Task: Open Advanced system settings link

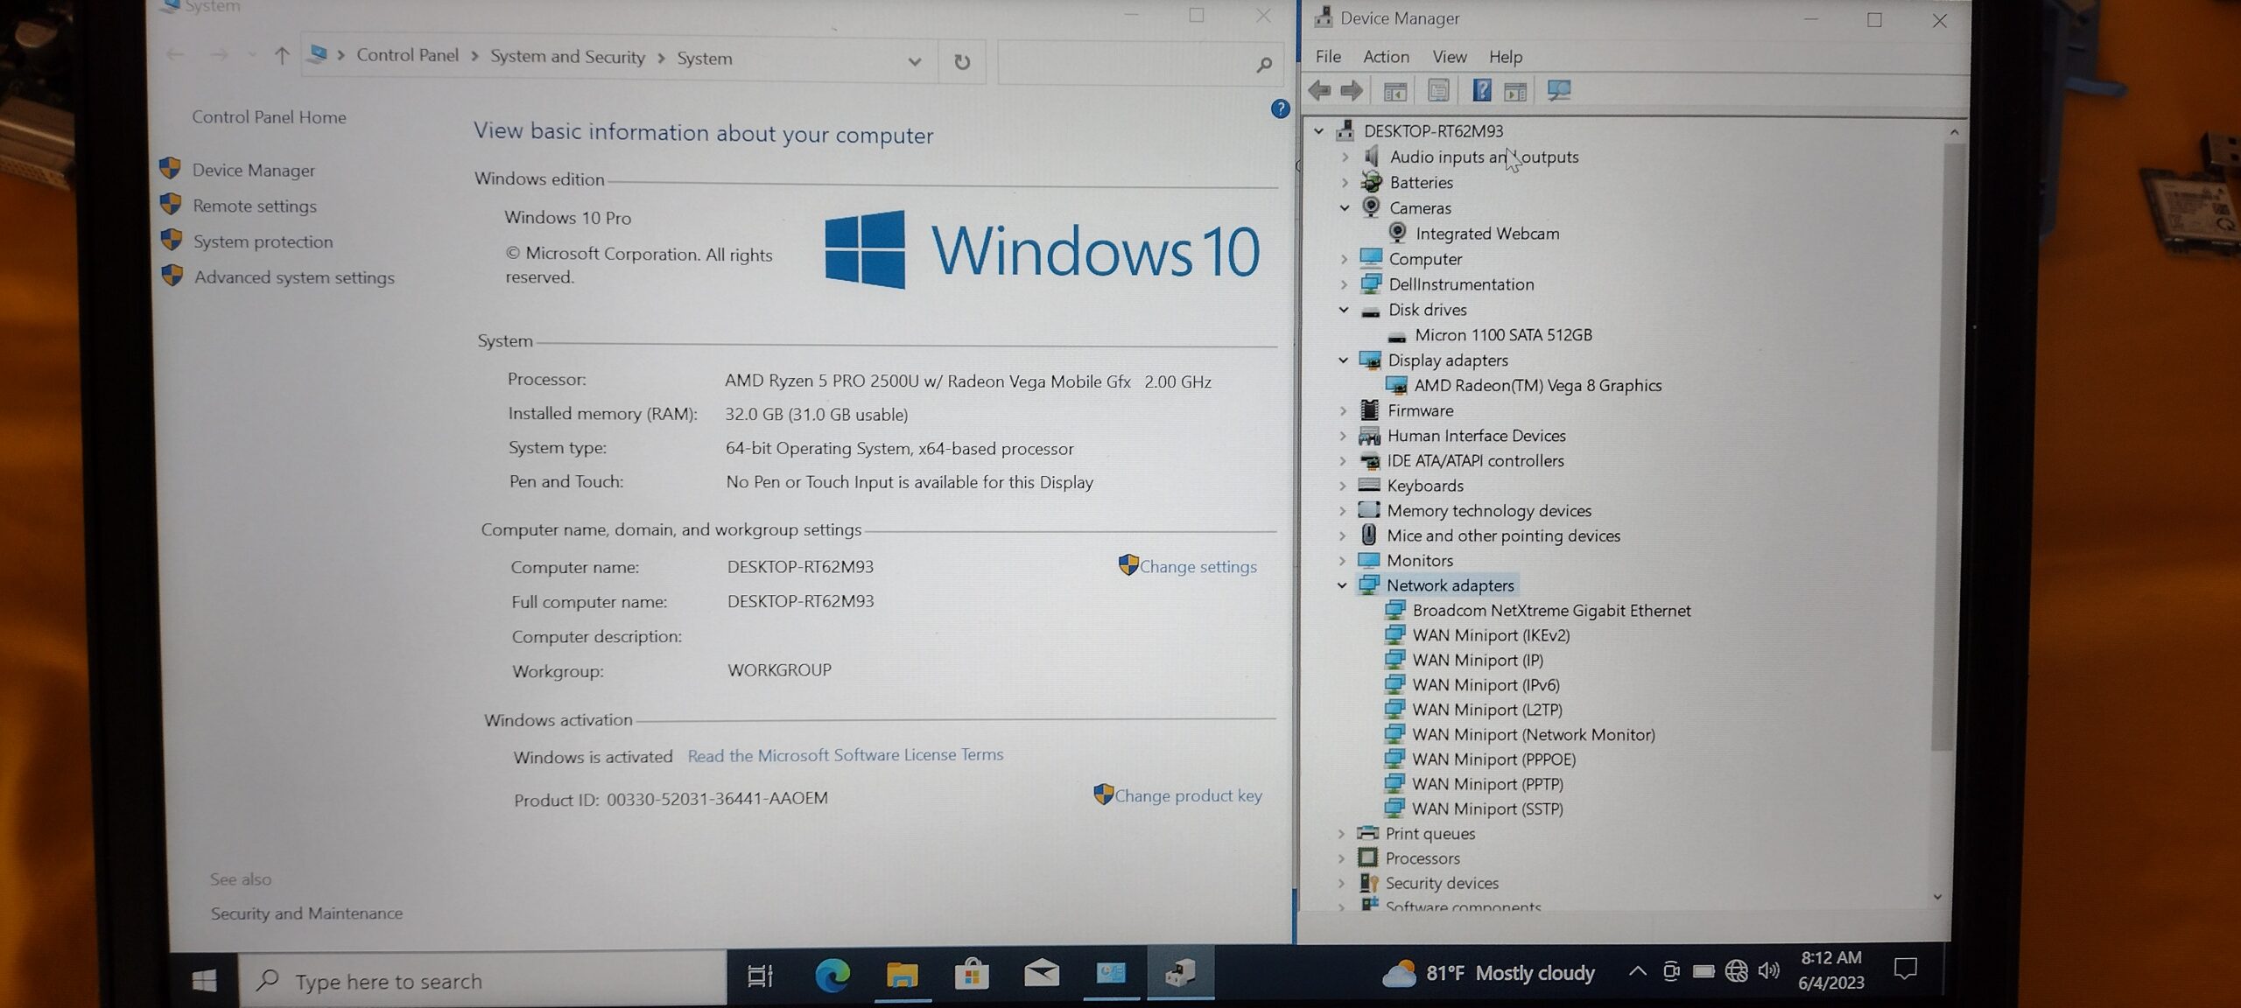Action: (294, 277)
